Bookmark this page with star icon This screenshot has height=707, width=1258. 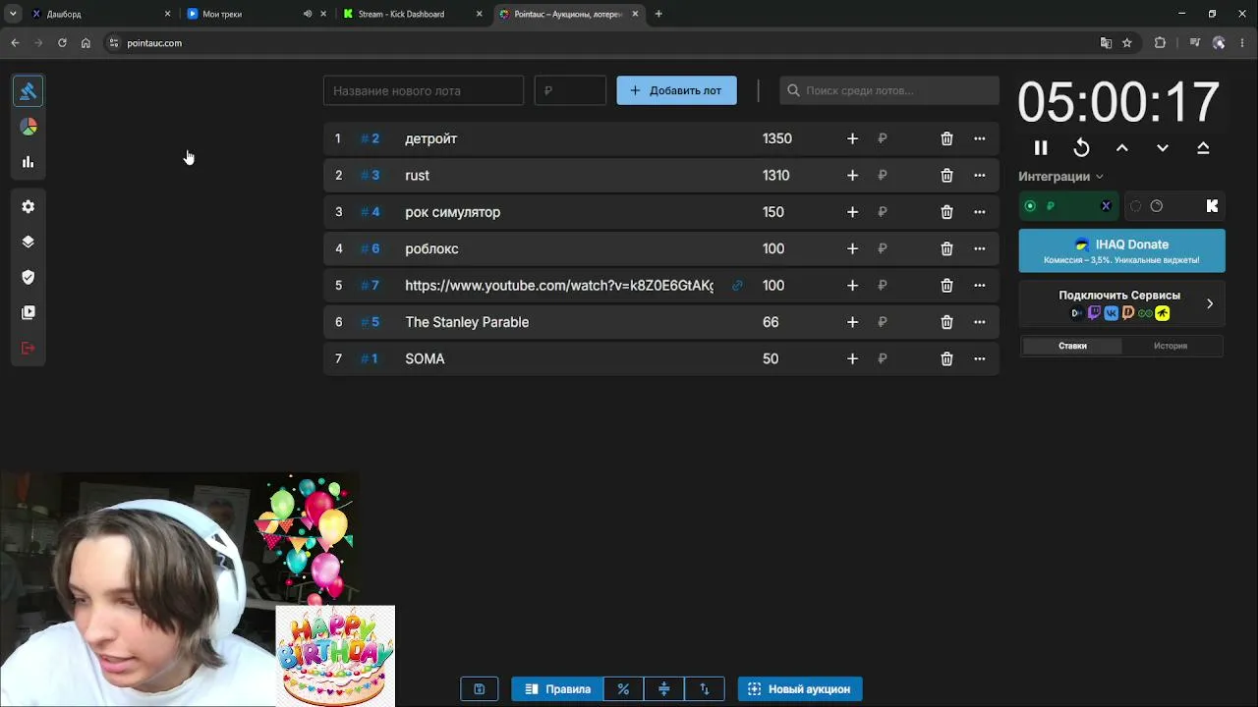click(1127, 43)
